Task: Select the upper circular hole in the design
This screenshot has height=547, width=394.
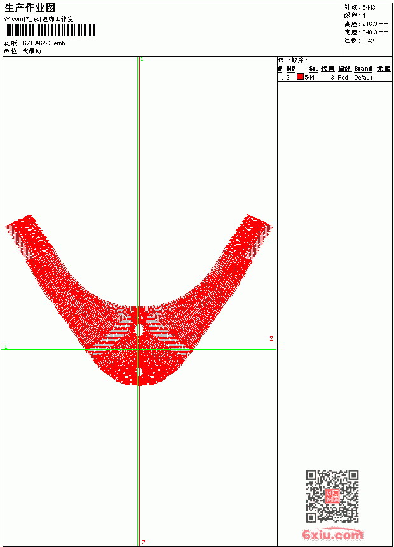Action: pyautogui.click(x=139, y=329)
